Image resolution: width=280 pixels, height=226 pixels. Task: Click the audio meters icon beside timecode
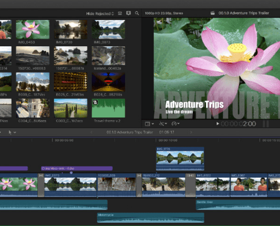(266, 124)
